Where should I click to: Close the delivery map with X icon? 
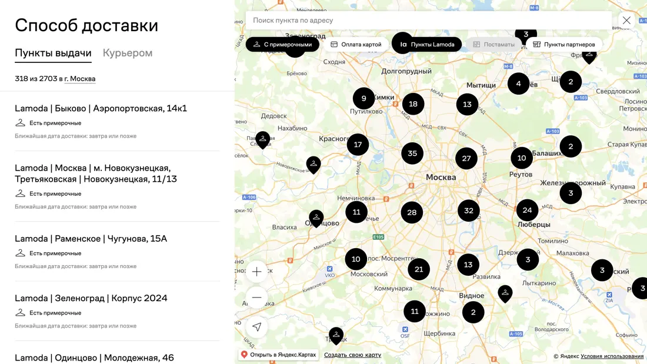point(626,21)
